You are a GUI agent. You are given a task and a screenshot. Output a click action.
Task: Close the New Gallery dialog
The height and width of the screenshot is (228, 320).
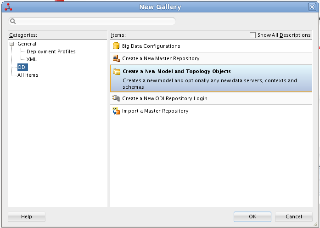click(312, 7)
